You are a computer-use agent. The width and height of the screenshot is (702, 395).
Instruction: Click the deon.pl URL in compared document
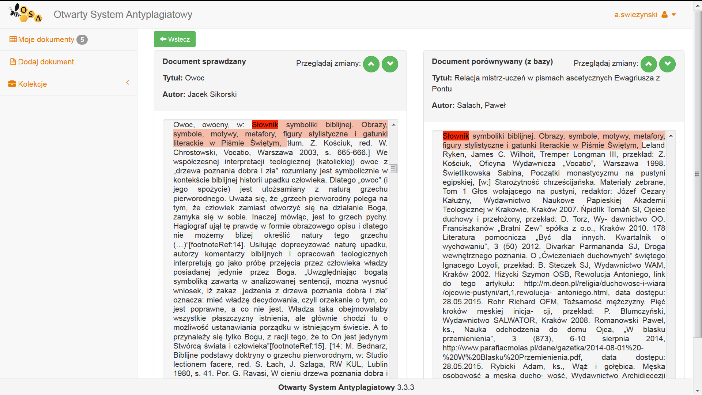pyautogui.click(x=554, y=288)
